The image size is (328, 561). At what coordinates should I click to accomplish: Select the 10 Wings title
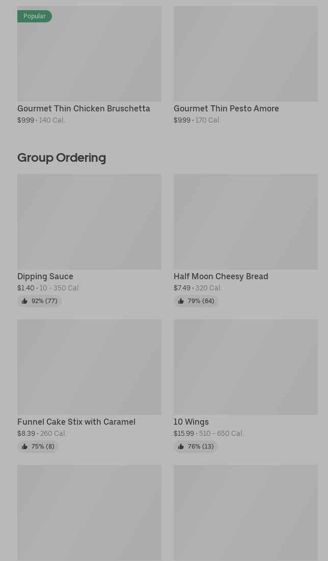coord(191,422)
